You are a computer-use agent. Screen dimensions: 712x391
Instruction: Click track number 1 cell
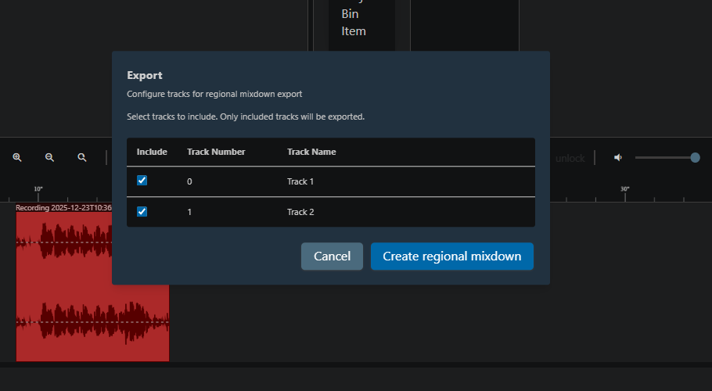pos(189,212)
